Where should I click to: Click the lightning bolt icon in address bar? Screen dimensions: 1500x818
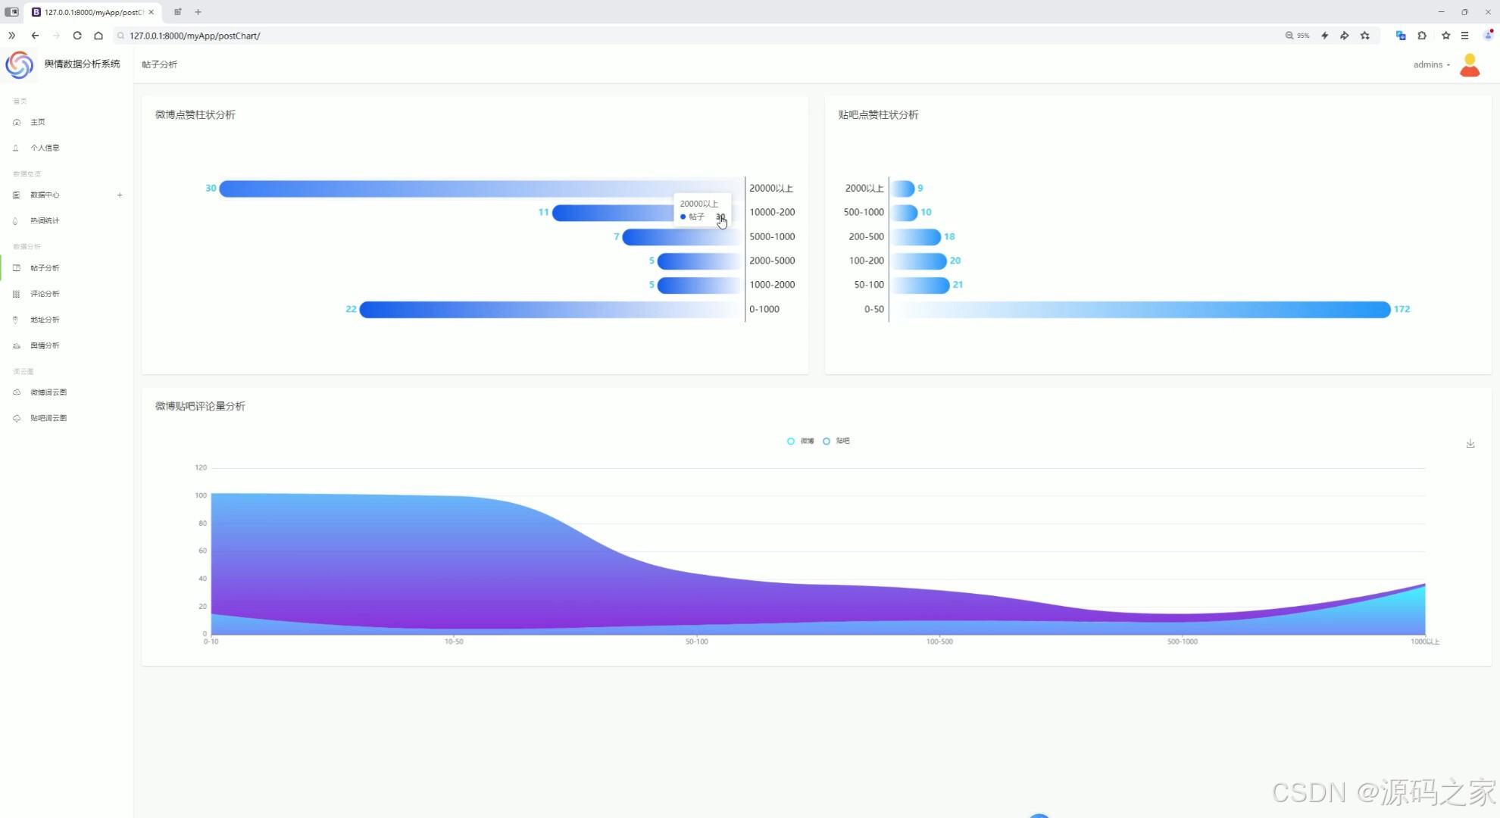click(x=1325, y=36)
